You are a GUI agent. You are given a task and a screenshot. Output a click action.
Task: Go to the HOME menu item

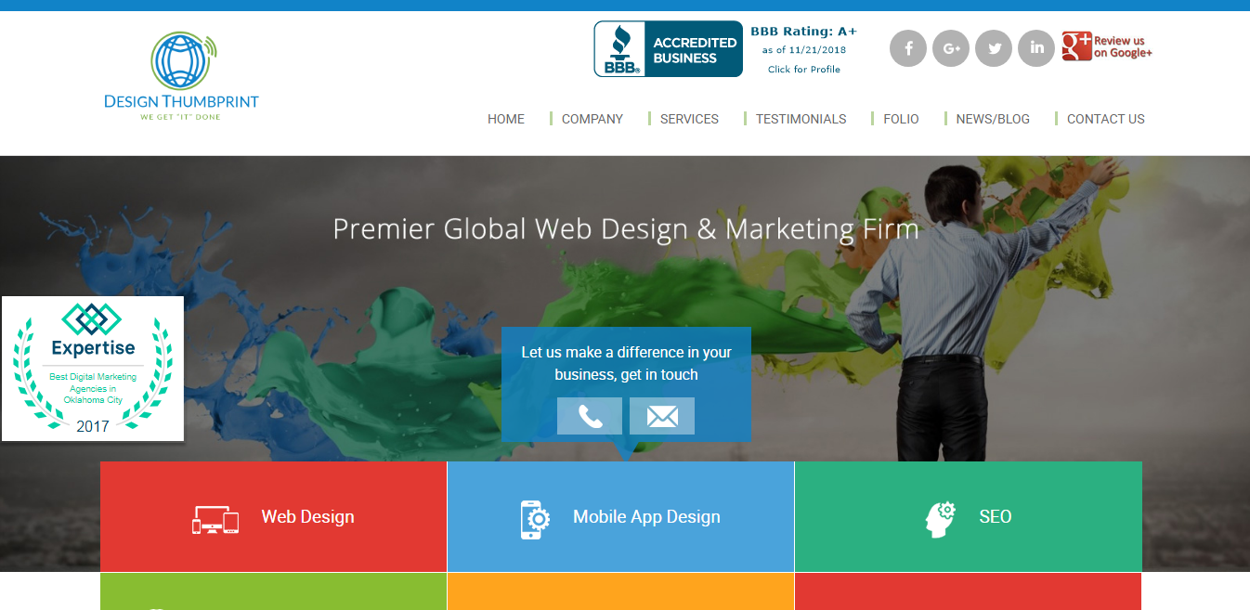point(506,119)
